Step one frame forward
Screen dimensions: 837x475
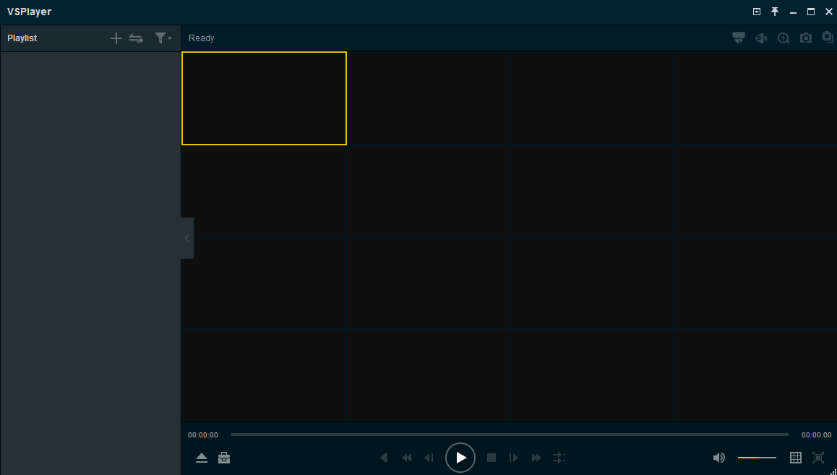pos(514,458)
